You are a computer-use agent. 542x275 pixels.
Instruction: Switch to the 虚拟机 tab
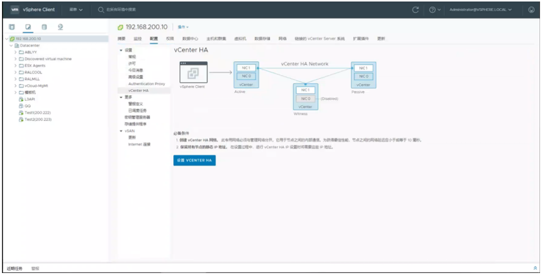[240, 39]
